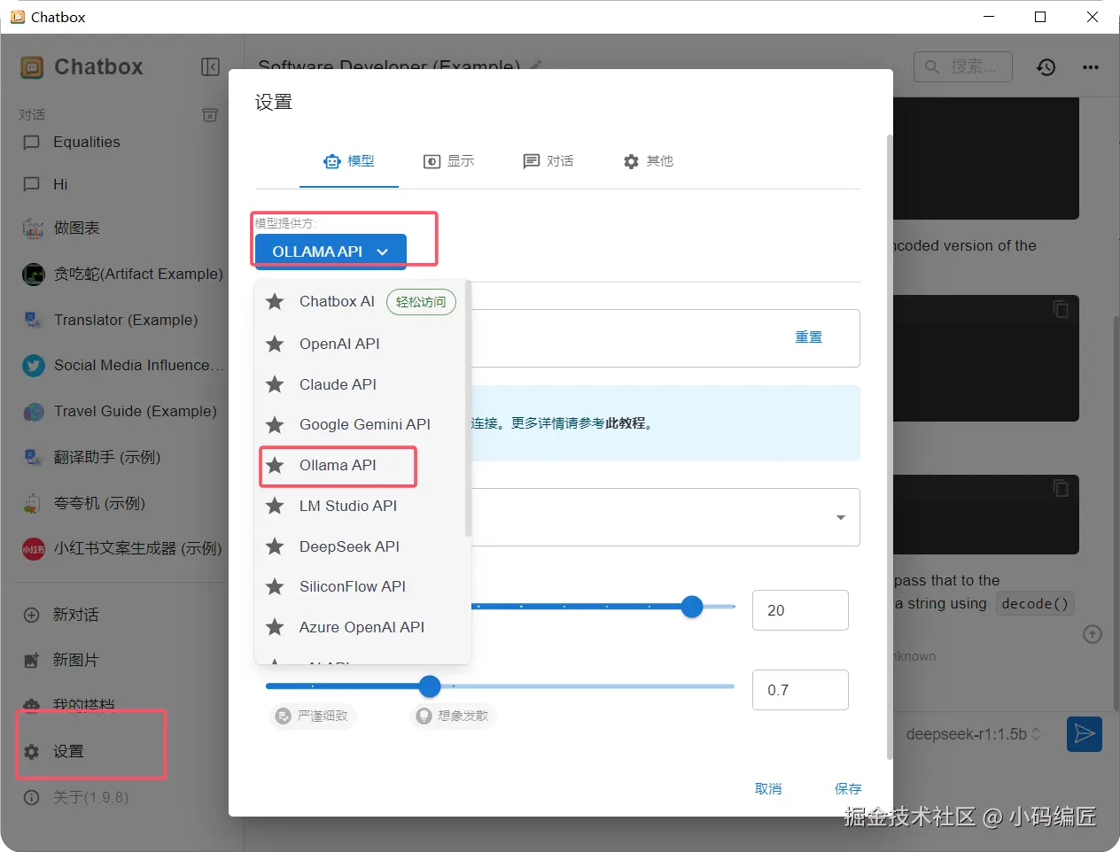Open the three-dot more options menu

pos(1091,67)
